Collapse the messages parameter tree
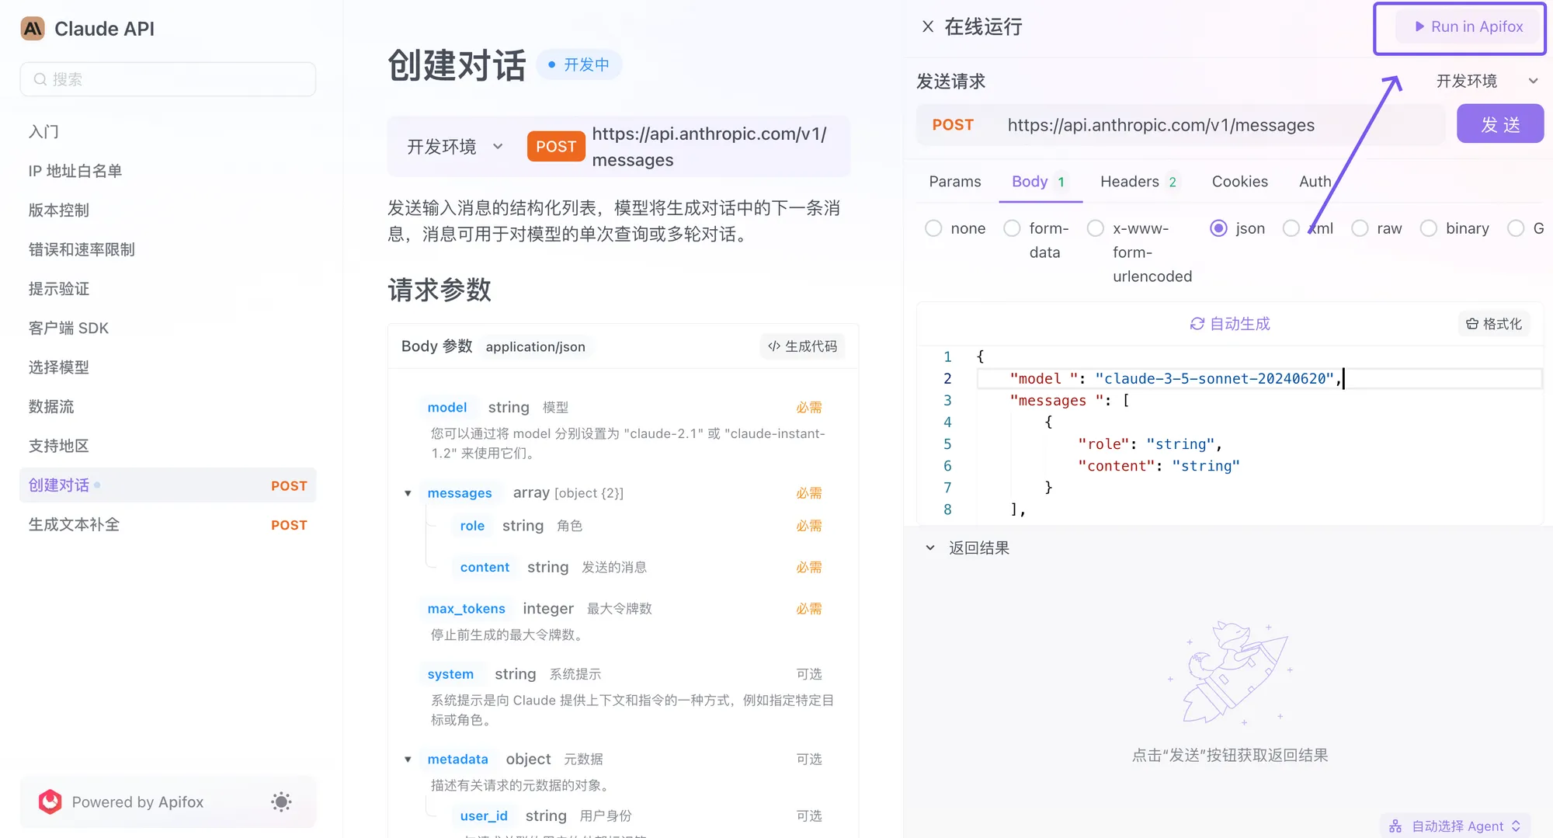Viewport: 1553px width, 838px height. point(408,493)
